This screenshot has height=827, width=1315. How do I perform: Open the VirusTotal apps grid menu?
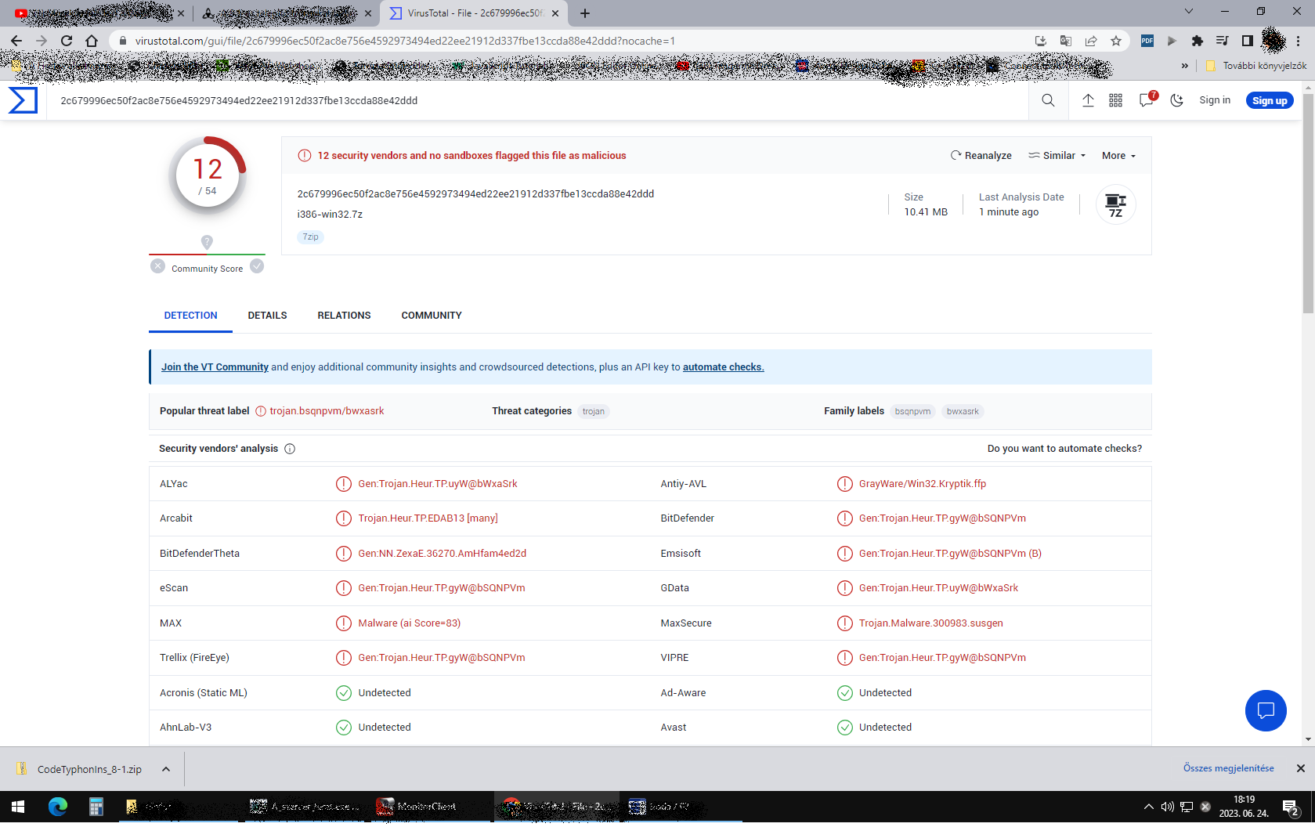point(1116,100)
